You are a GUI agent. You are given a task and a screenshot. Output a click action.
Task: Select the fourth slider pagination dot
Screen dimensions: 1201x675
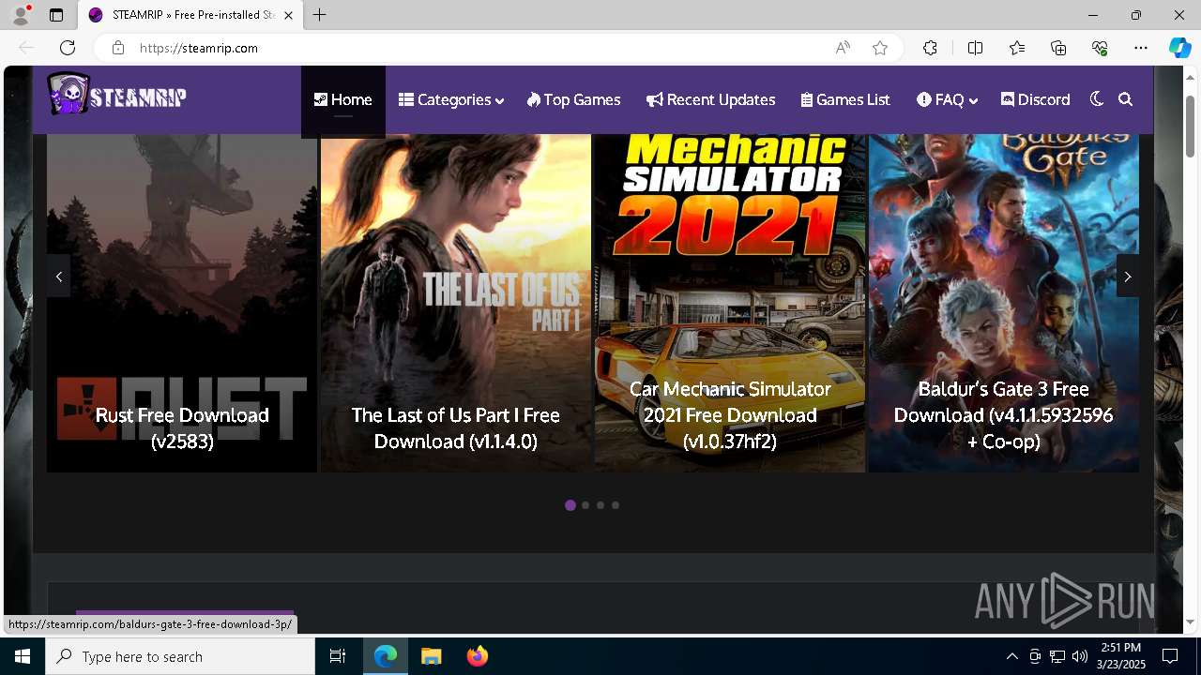coord(616,505)
